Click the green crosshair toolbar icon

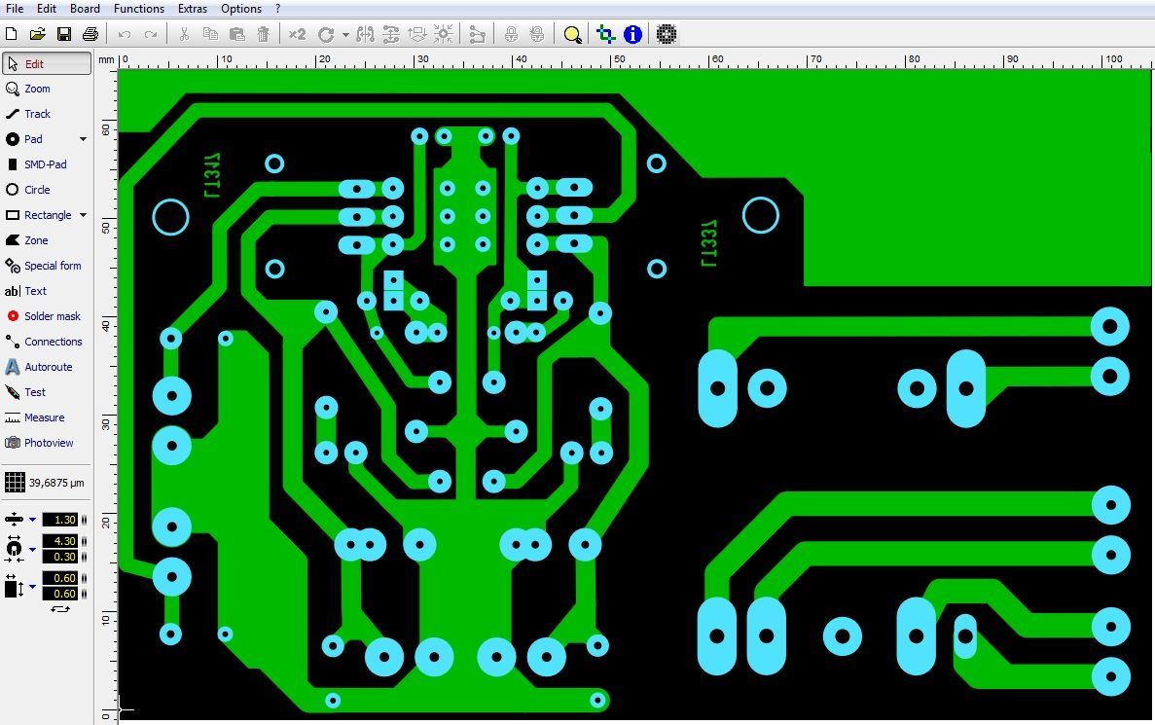coord(606,34)
